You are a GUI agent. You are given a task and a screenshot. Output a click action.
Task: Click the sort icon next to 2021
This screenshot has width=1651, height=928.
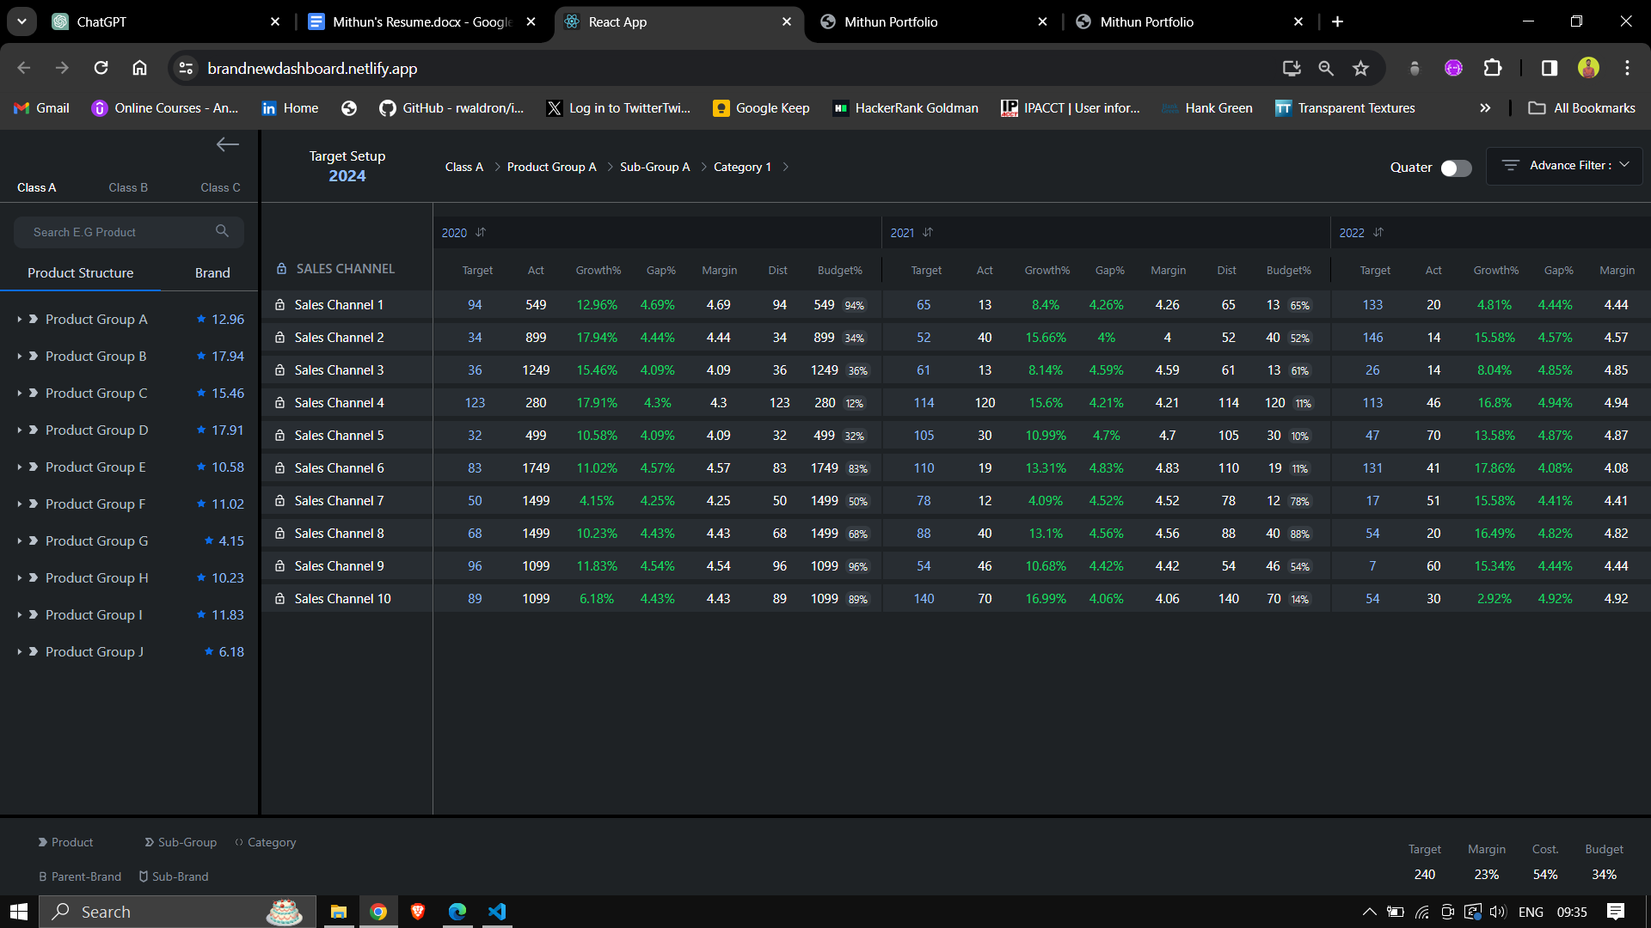(928, 233)
